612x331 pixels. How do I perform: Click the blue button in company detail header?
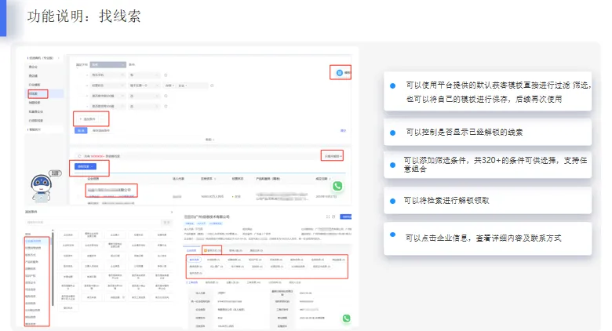(346, 216)
